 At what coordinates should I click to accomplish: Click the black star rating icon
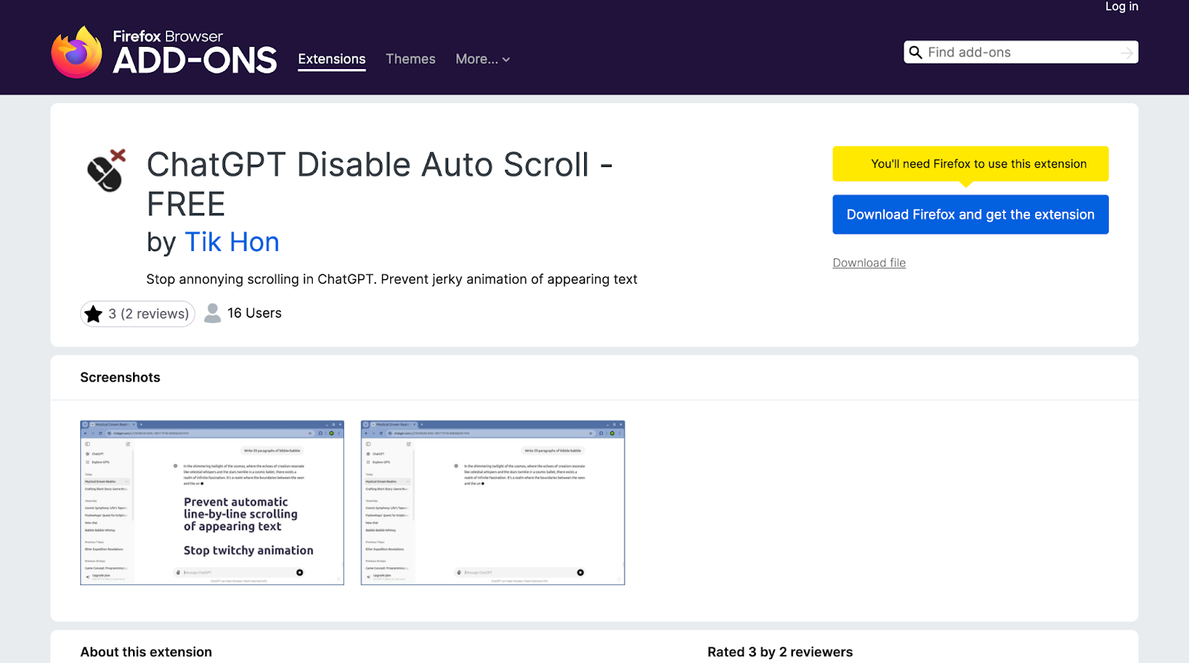pos(94,314)
